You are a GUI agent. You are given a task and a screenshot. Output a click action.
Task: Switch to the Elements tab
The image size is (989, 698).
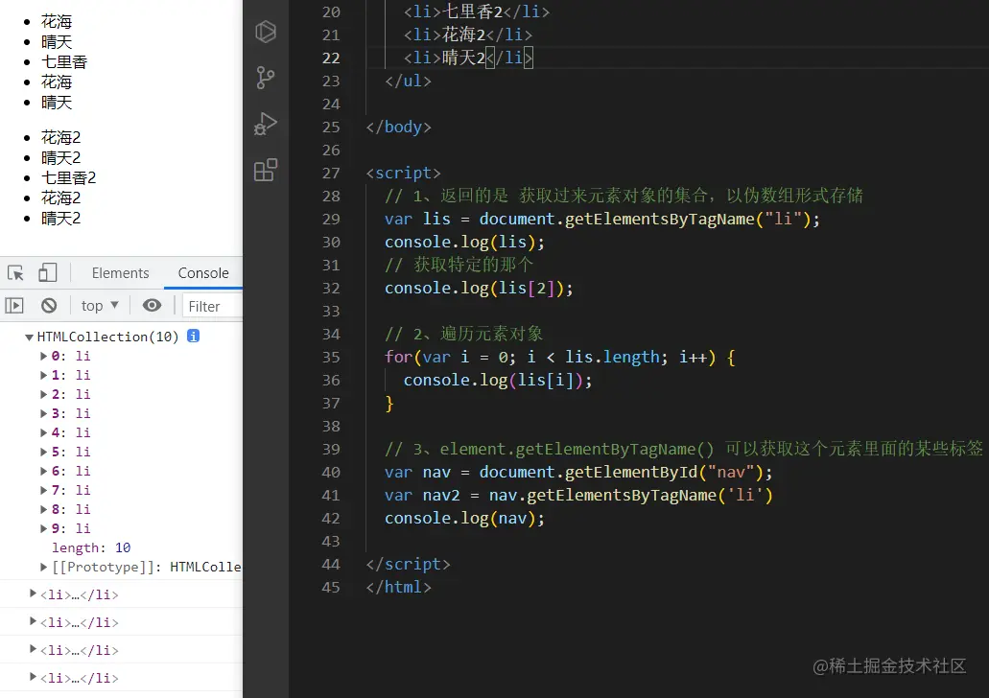[x=121, y=273]
